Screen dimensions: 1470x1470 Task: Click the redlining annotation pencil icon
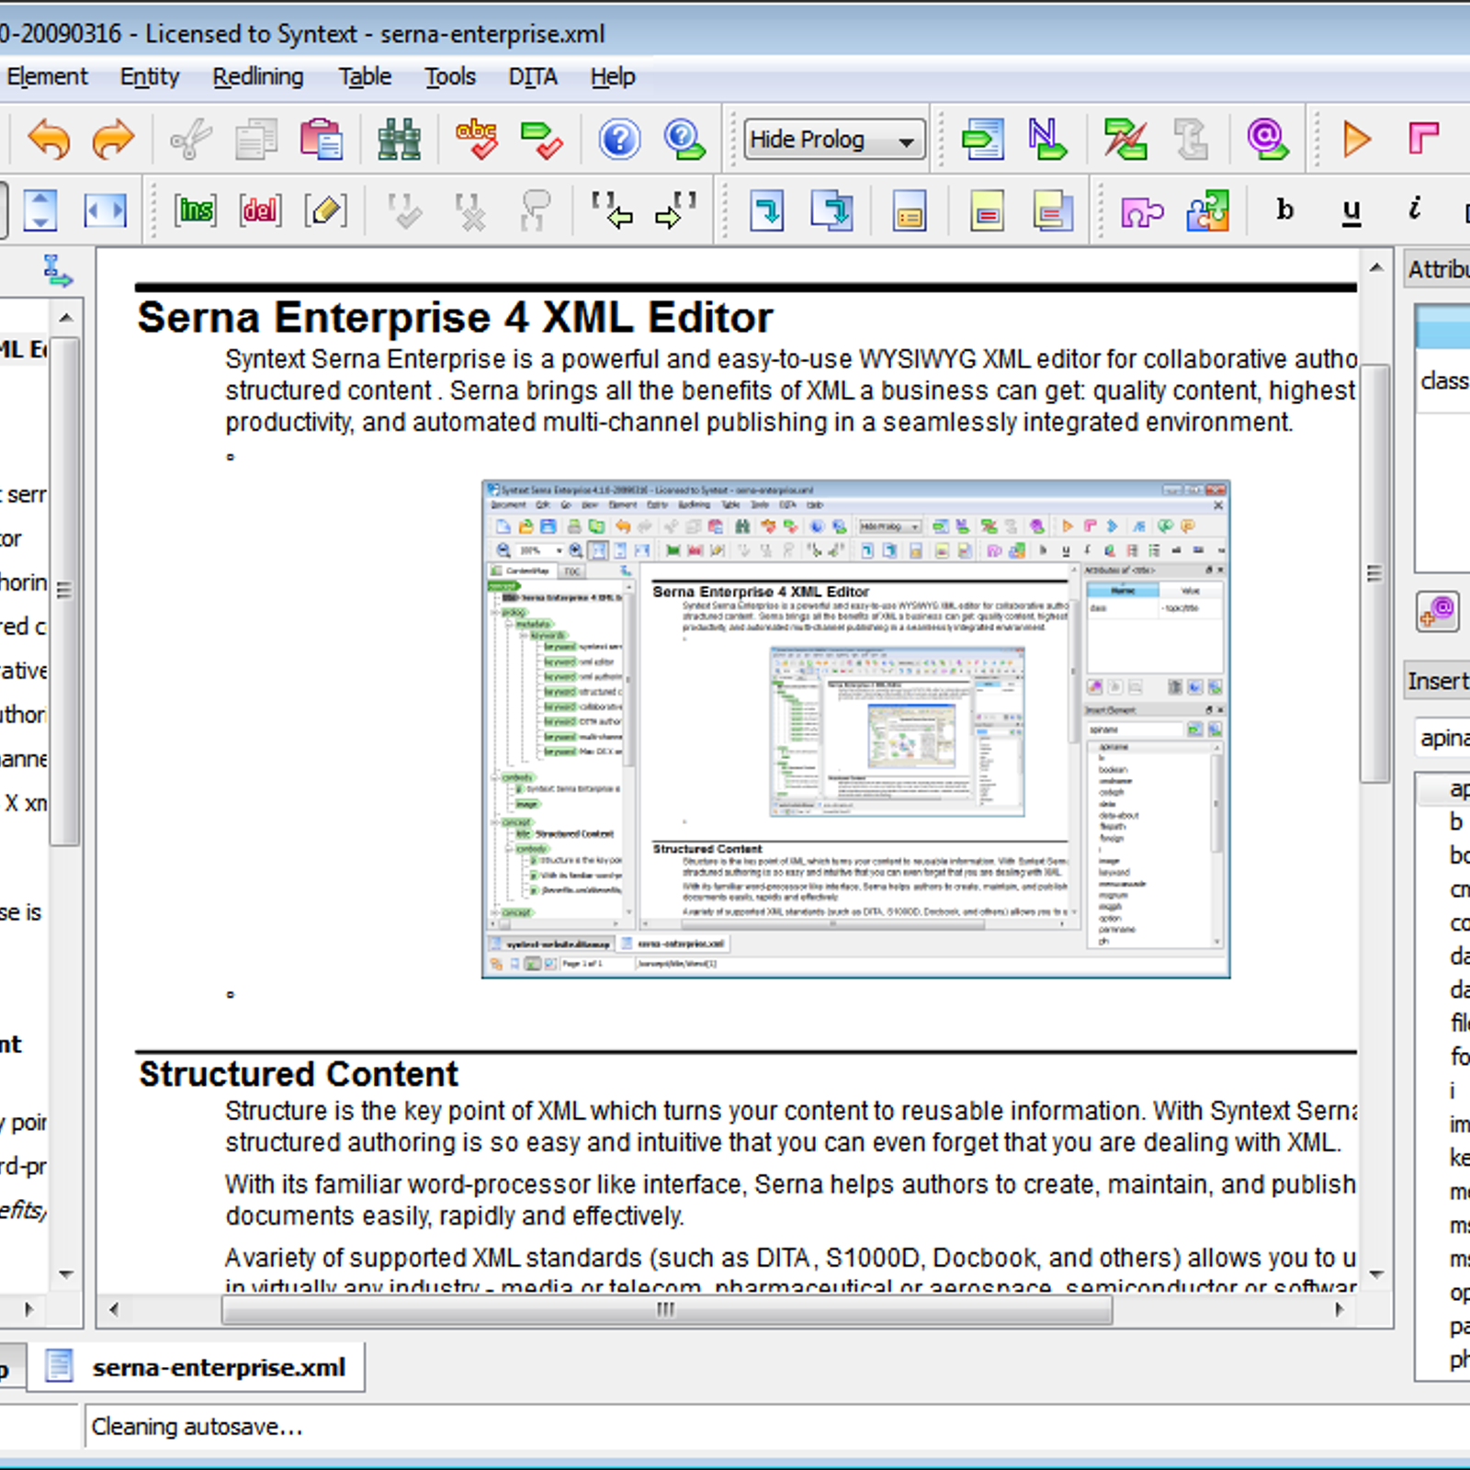(325, 210)
